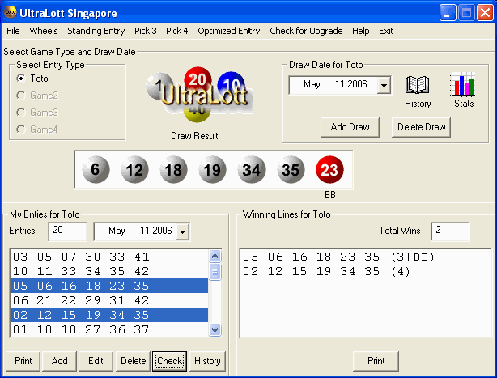Click the entries list scroll down arrow
This screenshot has width=497, height=378.
[x=215, y=329]
